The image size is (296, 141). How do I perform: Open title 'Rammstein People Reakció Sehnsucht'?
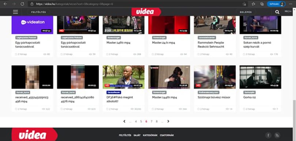click(211, 45)
